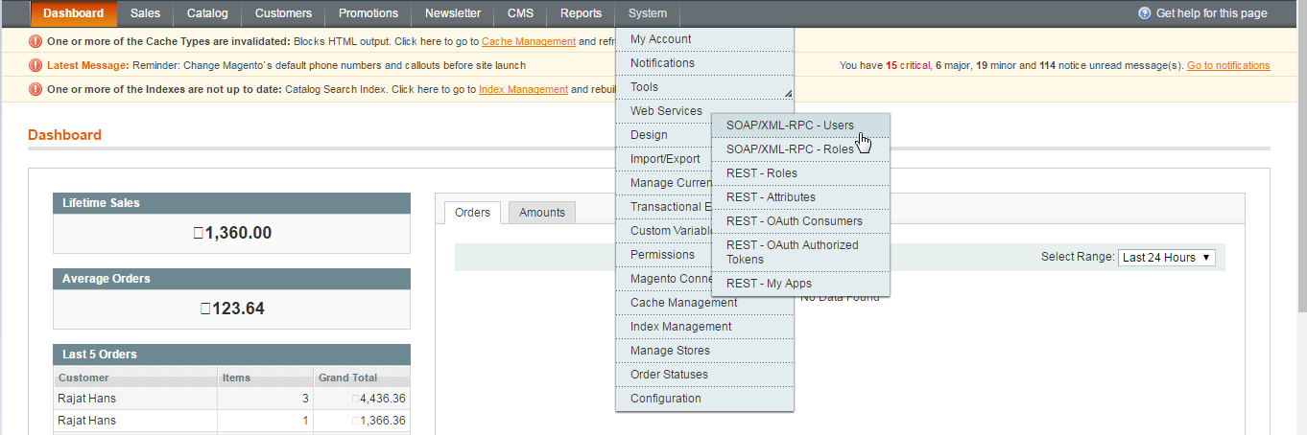Open the Catalog menu
This screenshot has height=435, width=1307.
tap(207, 13)
